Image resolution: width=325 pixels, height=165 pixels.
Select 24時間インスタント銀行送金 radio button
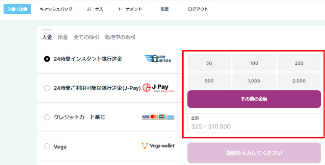[47, 59]
